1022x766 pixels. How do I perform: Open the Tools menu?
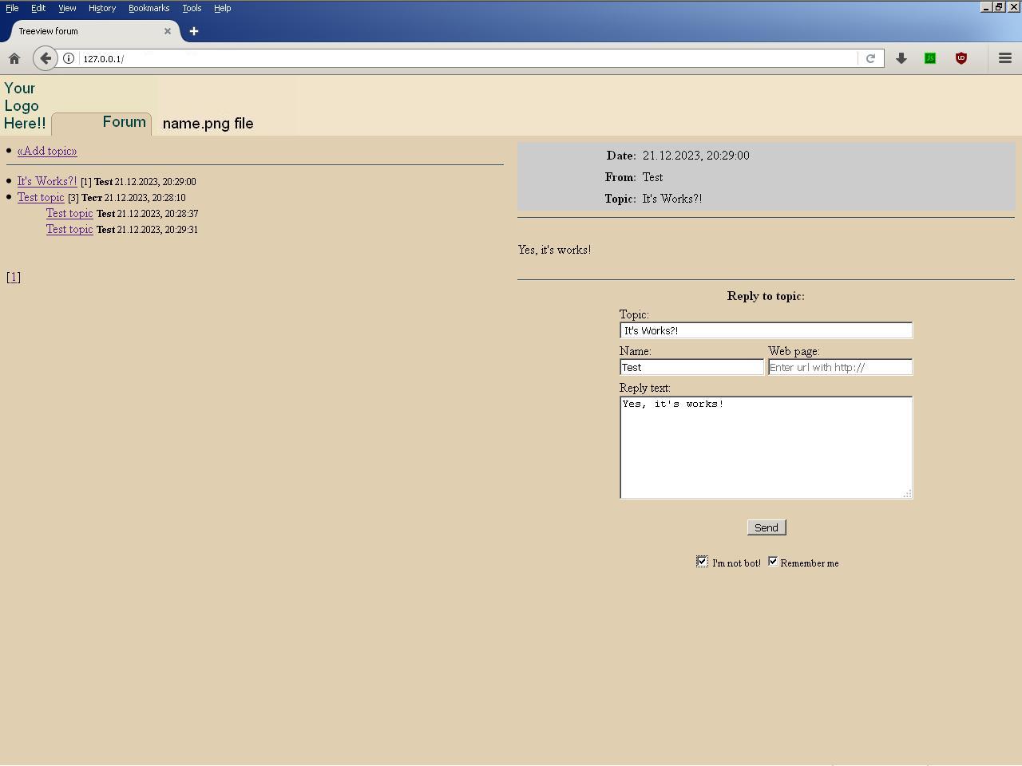pos(192,8)
